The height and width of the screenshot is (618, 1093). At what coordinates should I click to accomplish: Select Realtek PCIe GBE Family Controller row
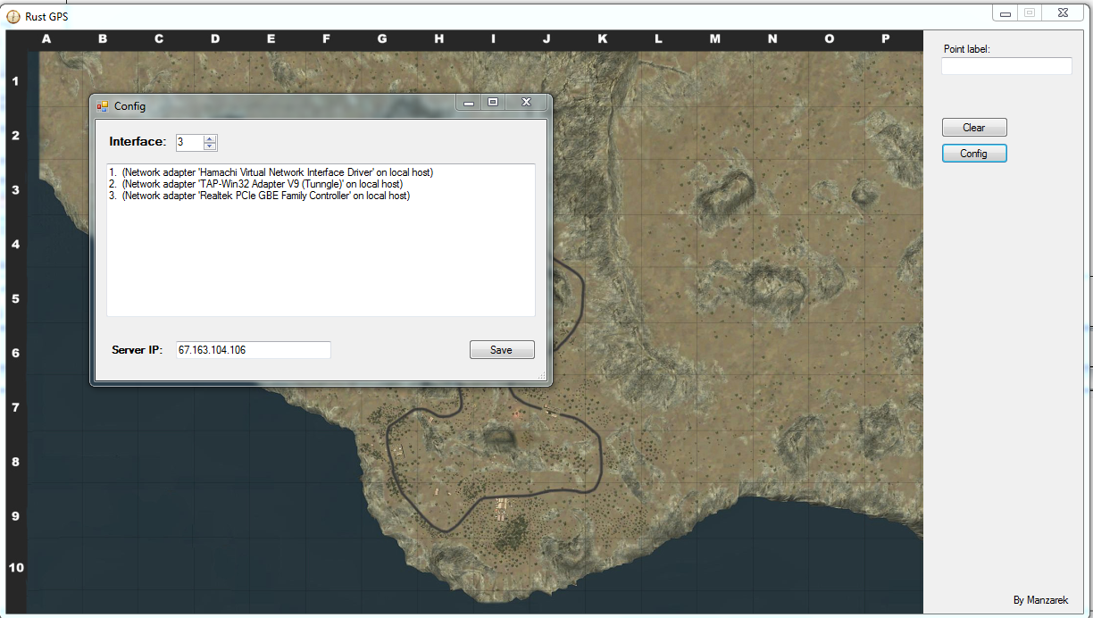259,196
